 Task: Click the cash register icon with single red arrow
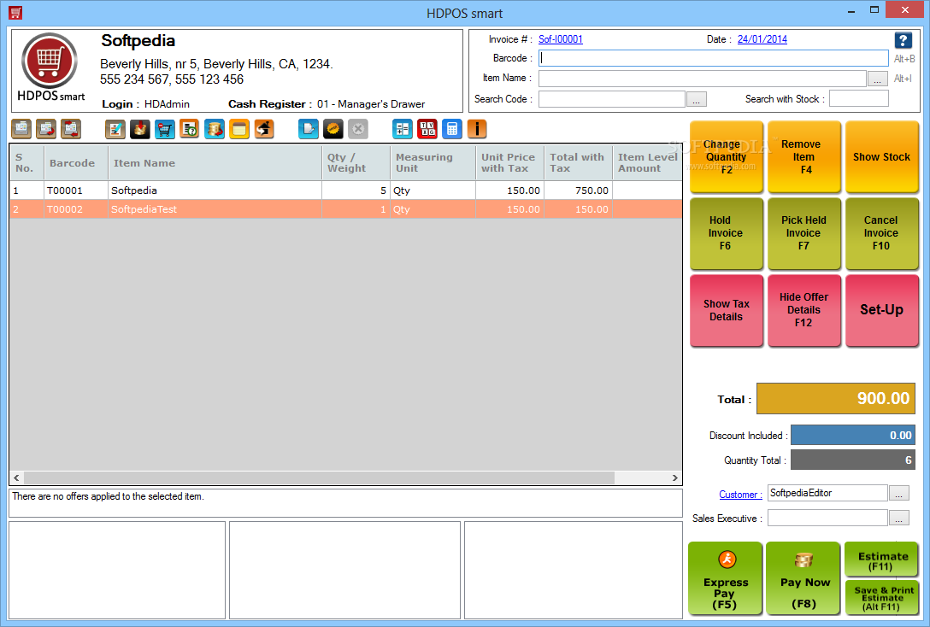tap(46, 129)
